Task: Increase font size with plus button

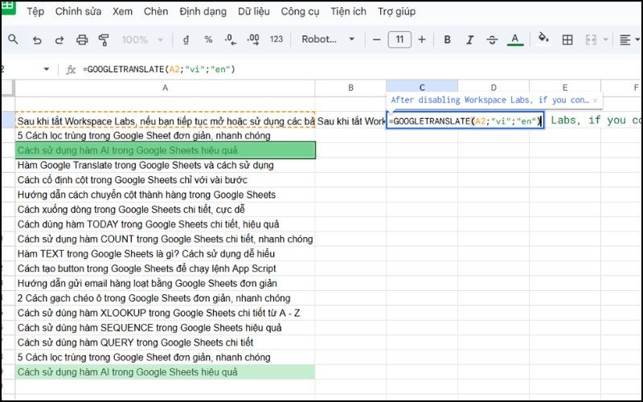Action: coord(421,39)
